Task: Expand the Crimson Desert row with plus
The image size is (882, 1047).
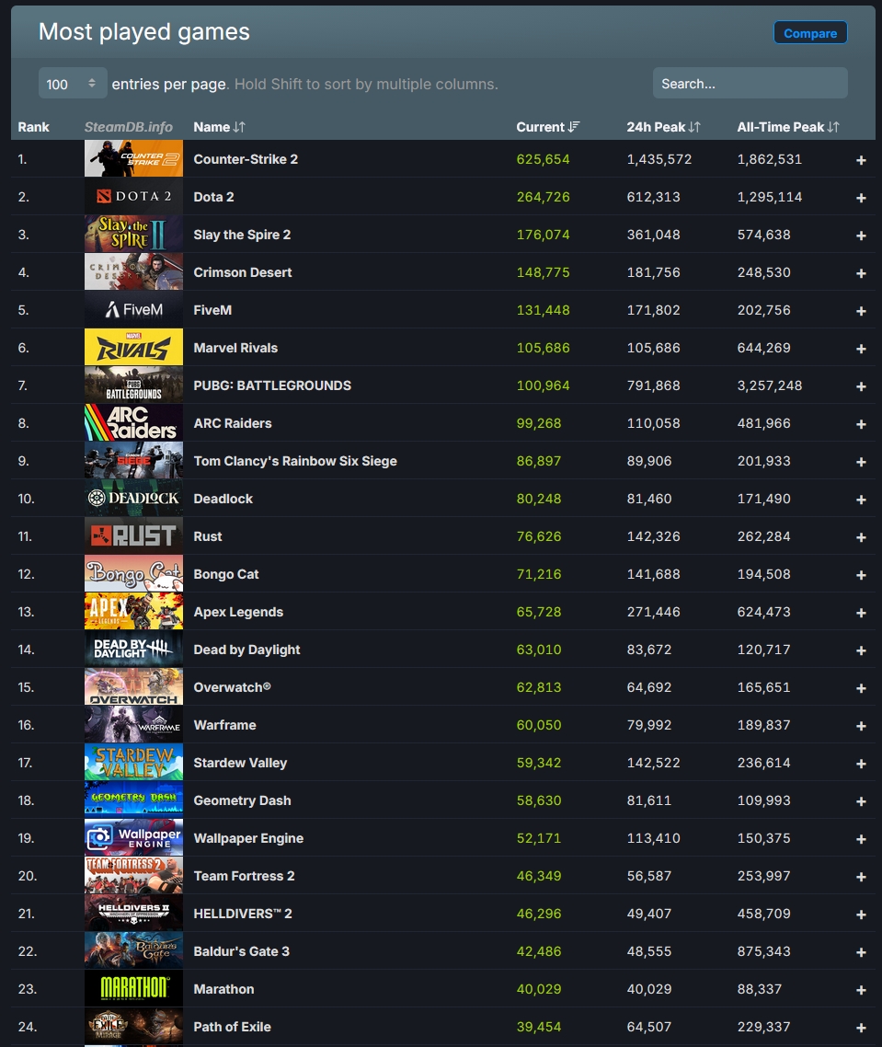Action: (861, 273)
